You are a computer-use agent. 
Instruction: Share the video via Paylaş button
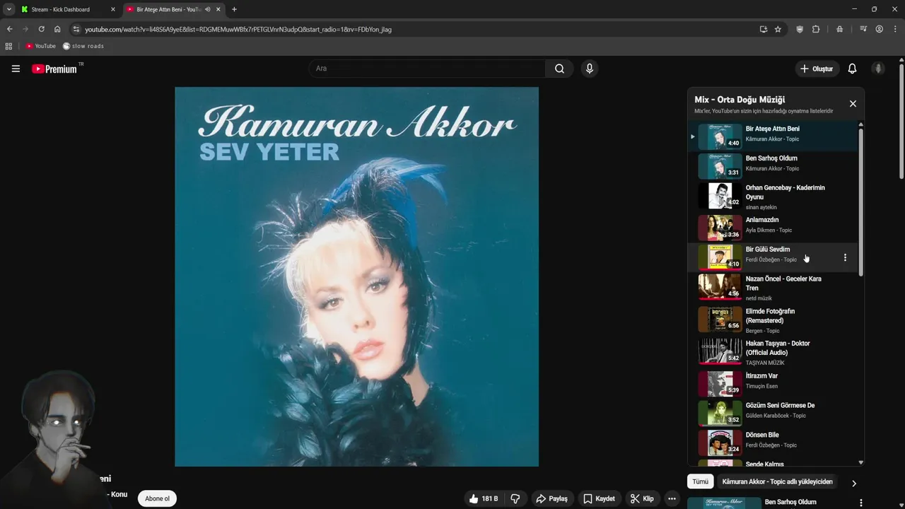pos(551,498)
